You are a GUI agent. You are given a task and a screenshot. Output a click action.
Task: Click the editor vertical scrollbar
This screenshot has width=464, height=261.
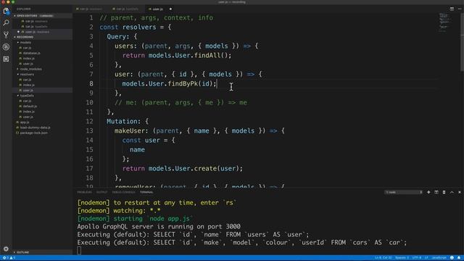(x=462, y=41)
